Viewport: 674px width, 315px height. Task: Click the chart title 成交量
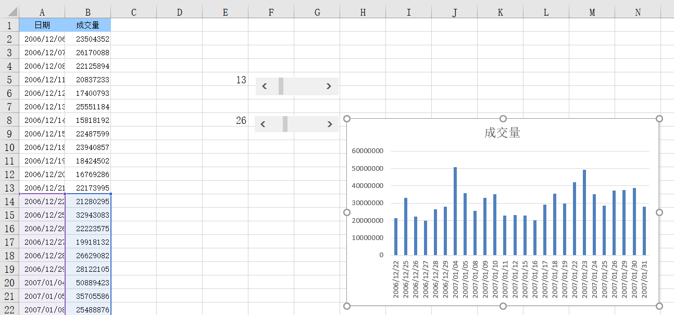click(x=502, y=133)
